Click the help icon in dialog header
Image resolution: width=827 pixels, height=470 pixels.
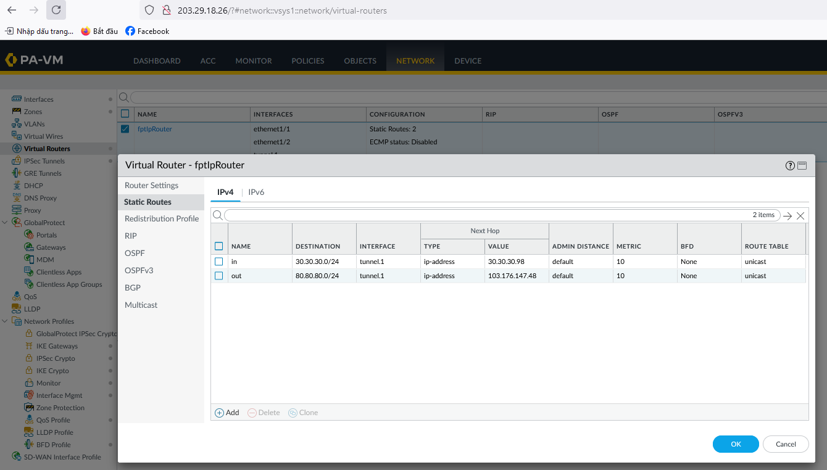pos(790,165)
